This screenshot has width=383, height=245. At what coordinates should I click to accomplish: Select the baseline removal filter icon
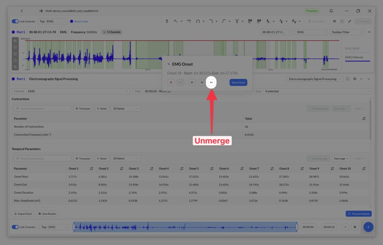point(167,21)
